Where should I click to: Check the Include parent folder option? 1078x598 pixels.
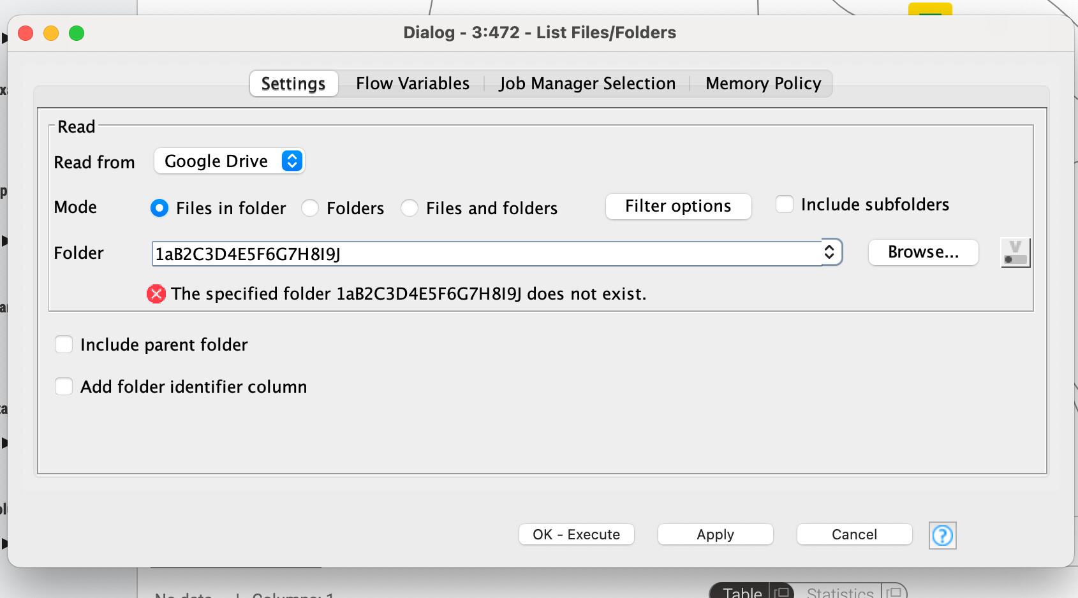(x=64, y=344)
